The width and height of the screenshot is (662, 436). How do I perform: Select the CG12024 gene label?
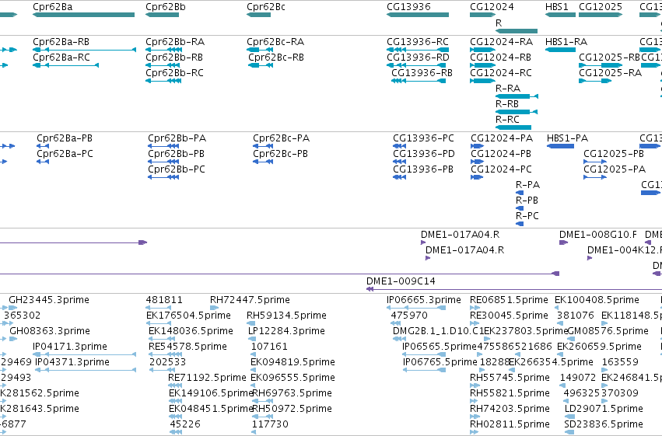[x=492, y=7]
